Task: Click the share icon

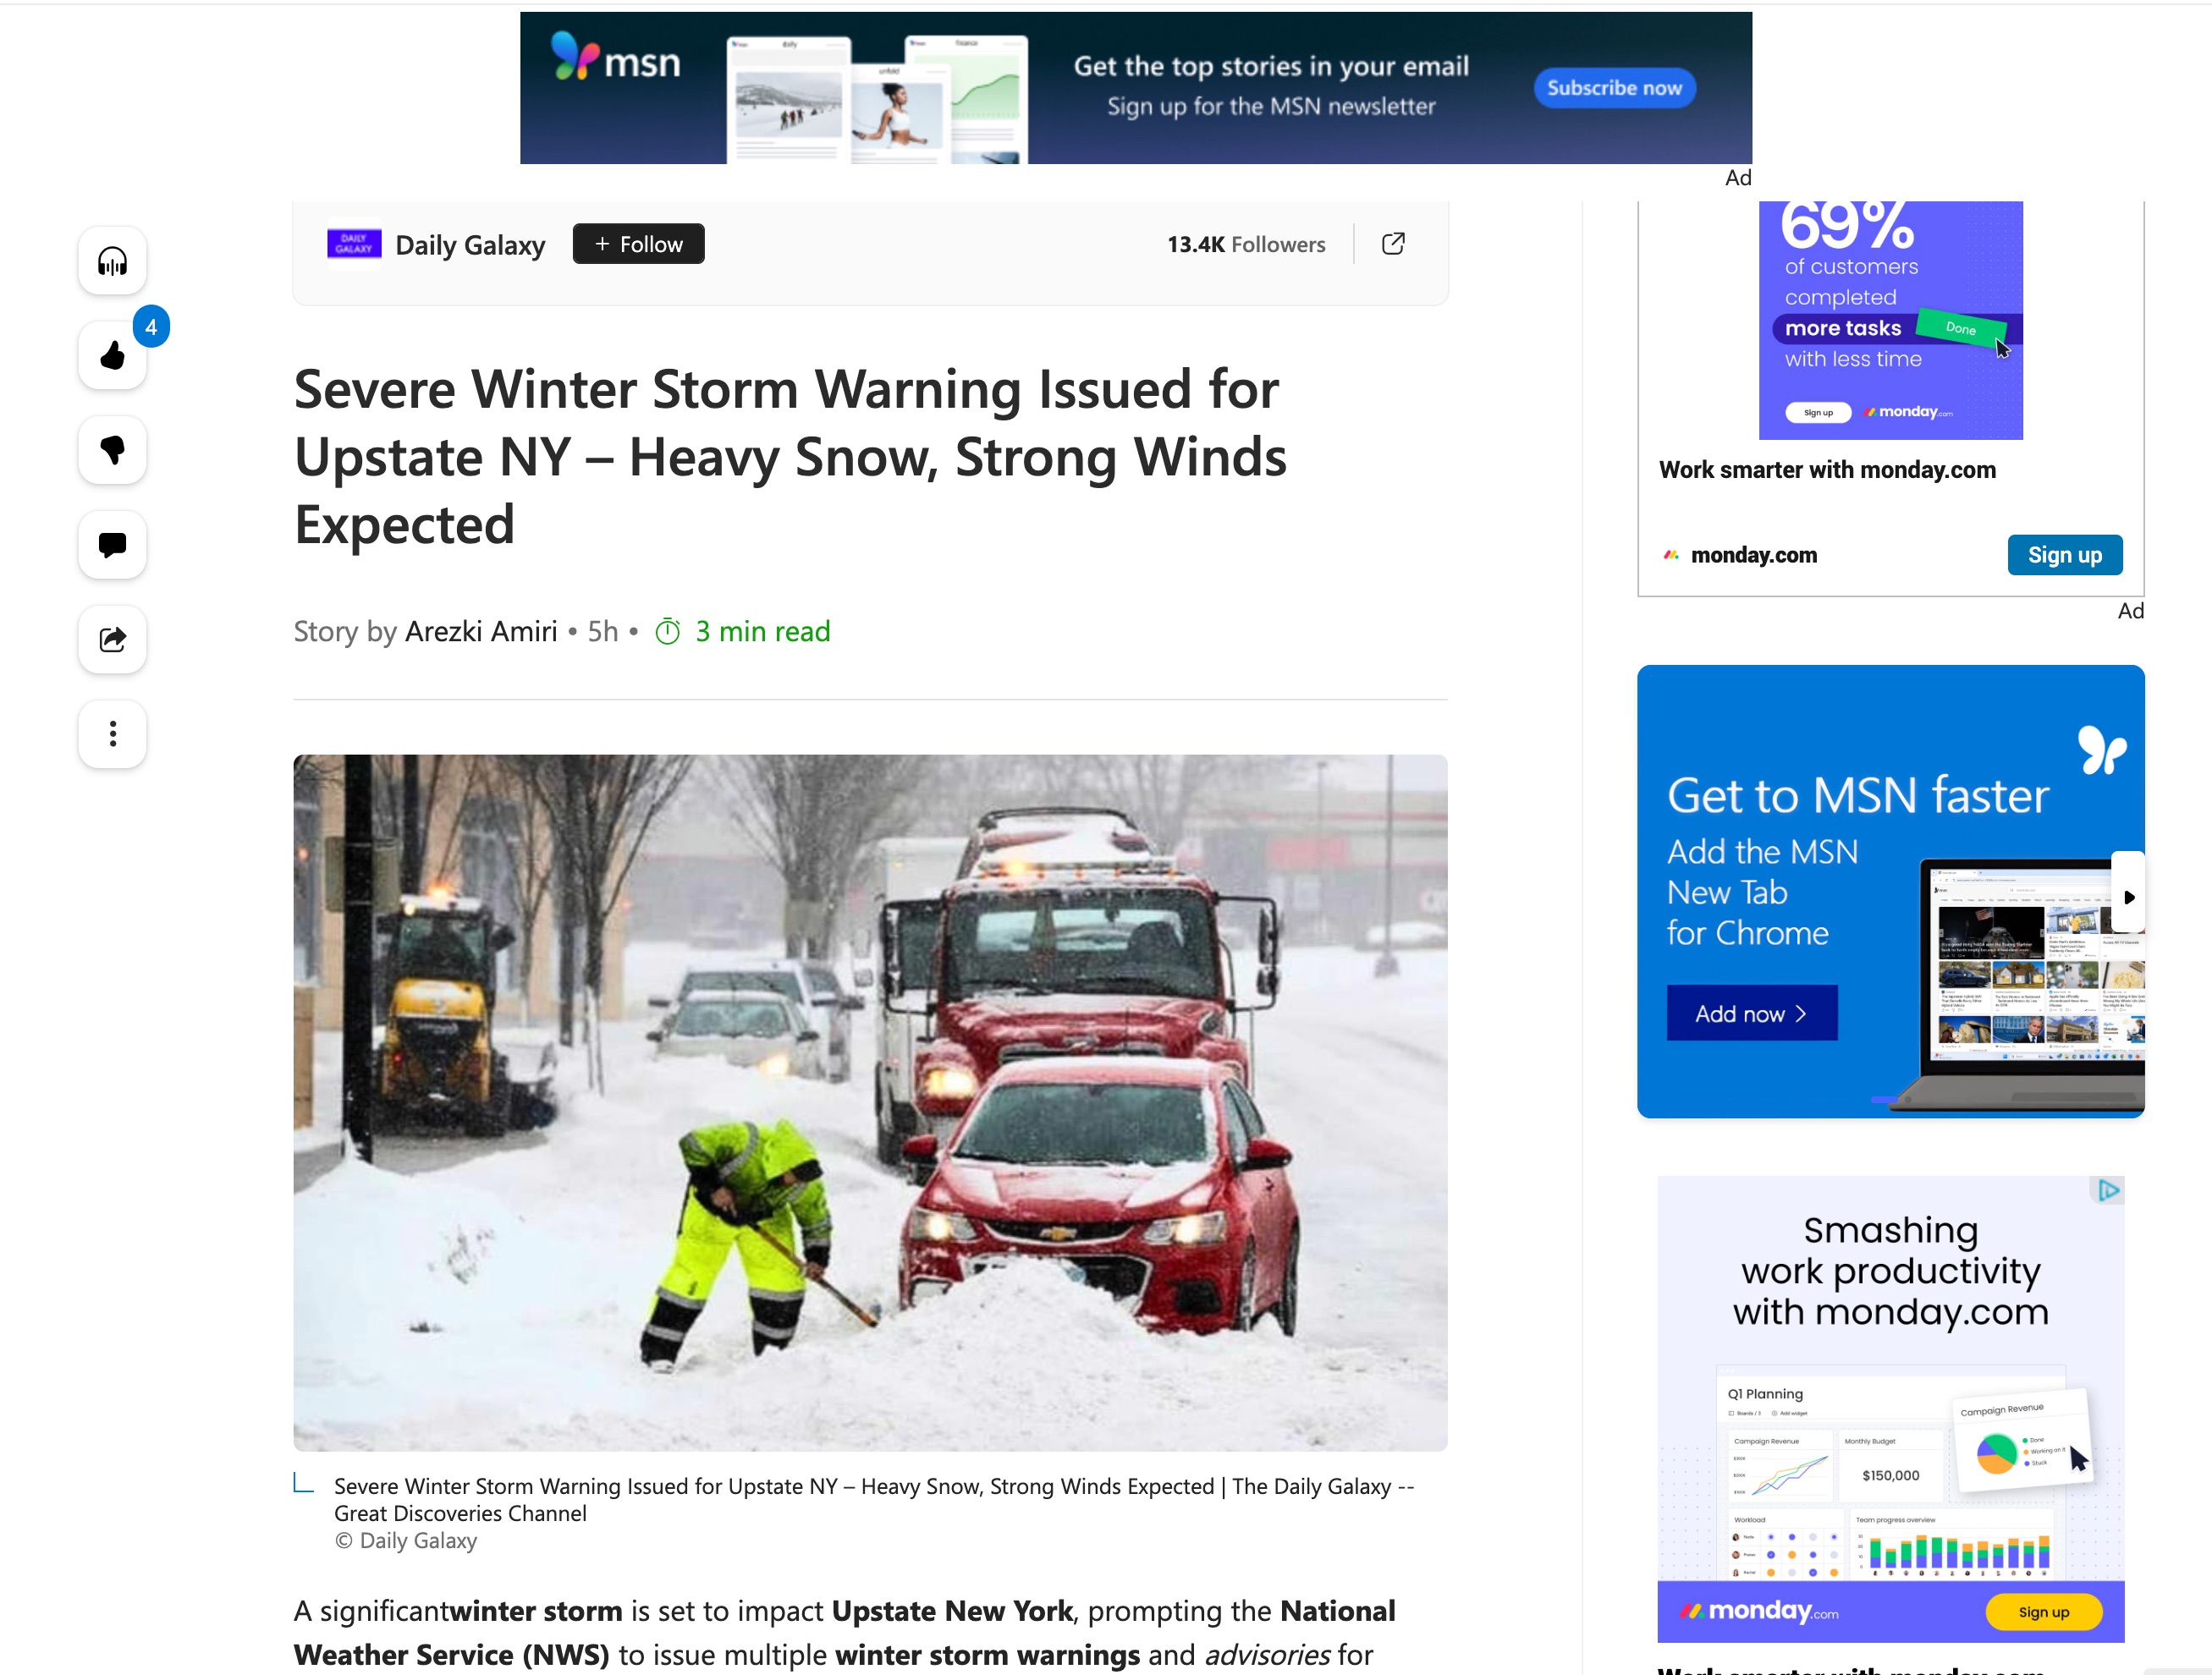Action: [x=113, y=639]
